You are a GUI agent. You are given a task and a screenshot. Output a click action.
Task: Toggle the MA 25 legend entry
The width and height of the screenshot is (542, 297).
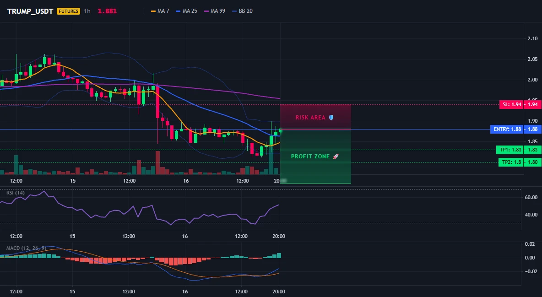(187, 11)
